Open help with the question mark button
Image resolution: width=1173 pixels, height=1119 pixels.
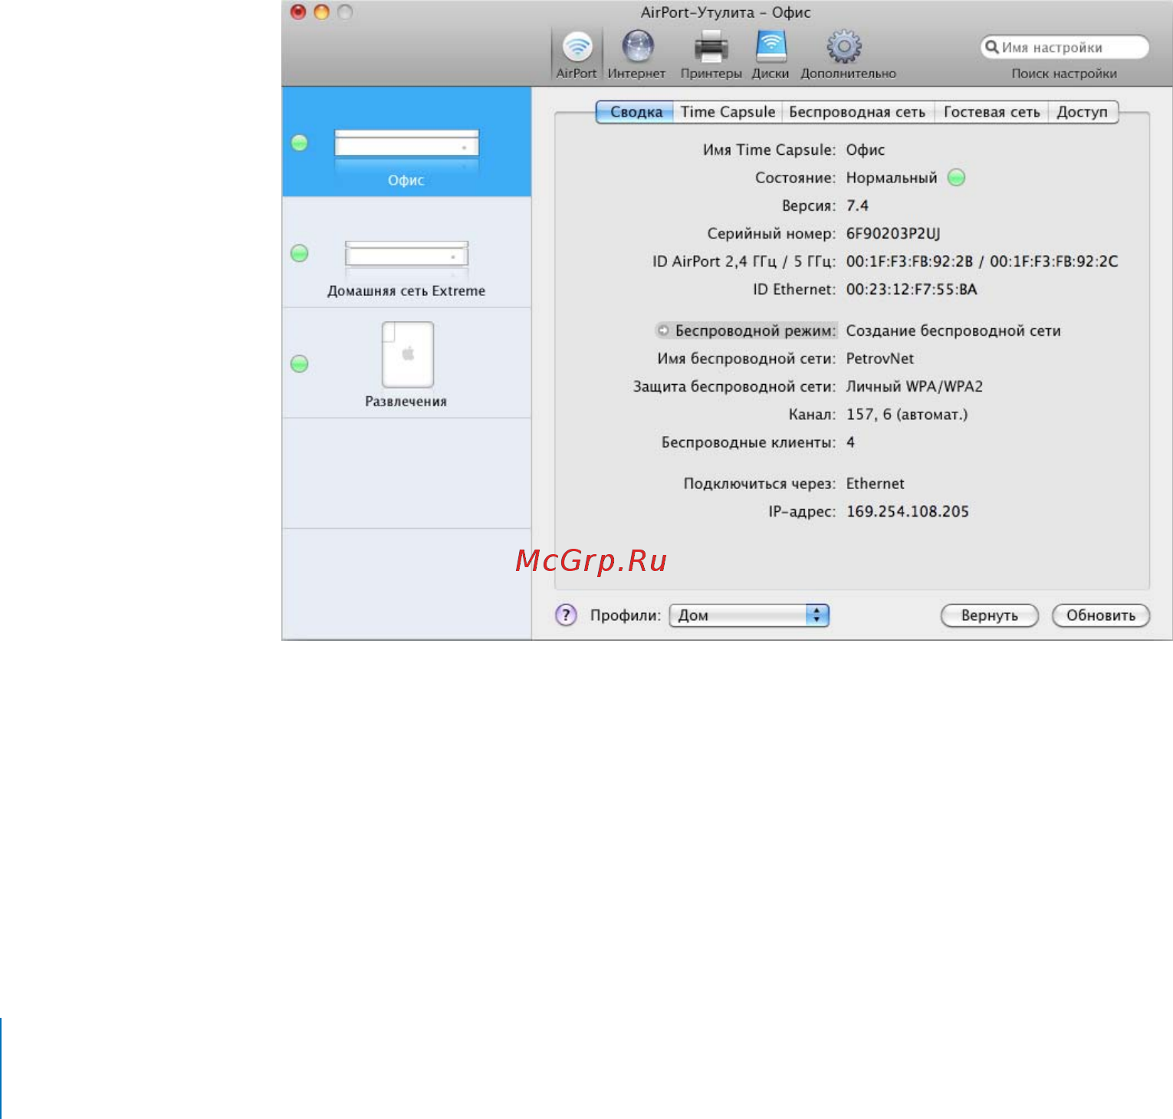pyautogui.click(x=566, y=615)
